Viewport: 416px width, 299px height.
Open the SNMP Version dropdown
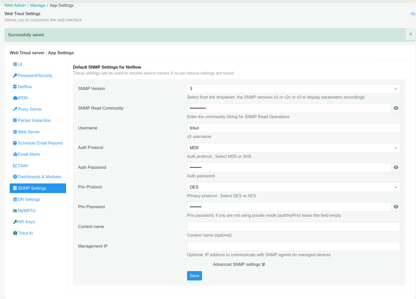pyautogui.click(x=293, y=89)
